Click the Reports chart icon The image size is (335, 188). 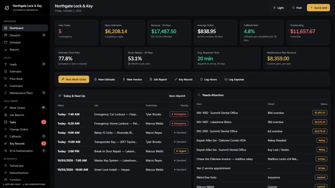click(x=6, y=50)
